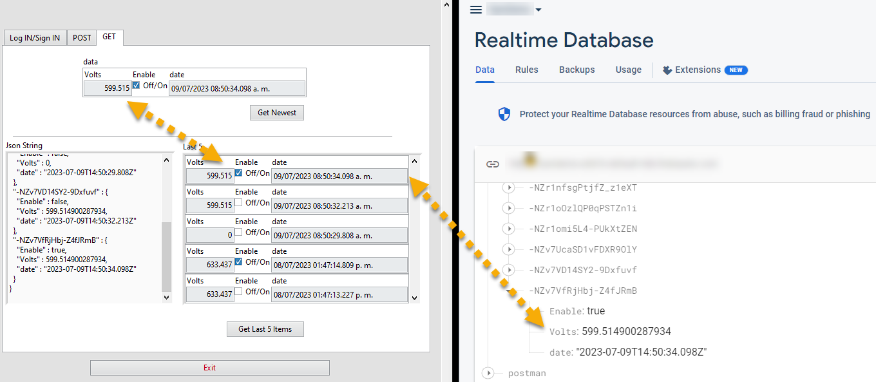Image resolution: width=876 pixels, height=382 pixels.
Task: Click the Exit button
Action: click(x=209, y=367)
